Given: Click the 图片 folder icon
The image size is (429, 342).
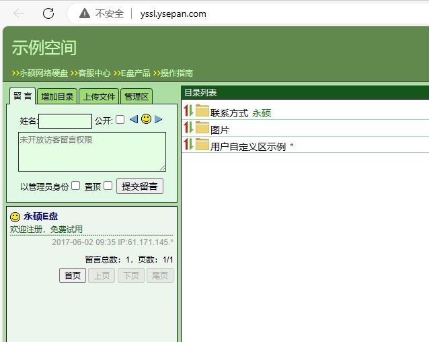Looking at the screenshot, I should 202,127.
